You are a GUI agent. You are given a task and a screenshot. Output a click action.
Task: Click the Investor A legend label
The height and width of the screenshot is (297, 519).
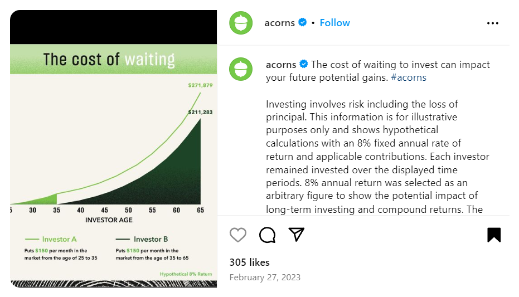pos(59,239)
